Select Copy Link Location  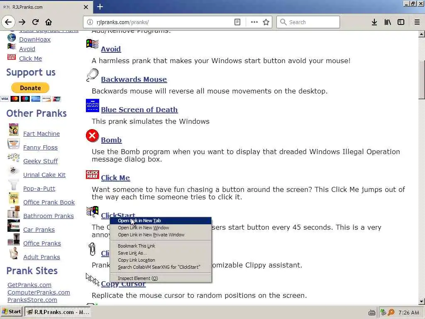point(161,260)
